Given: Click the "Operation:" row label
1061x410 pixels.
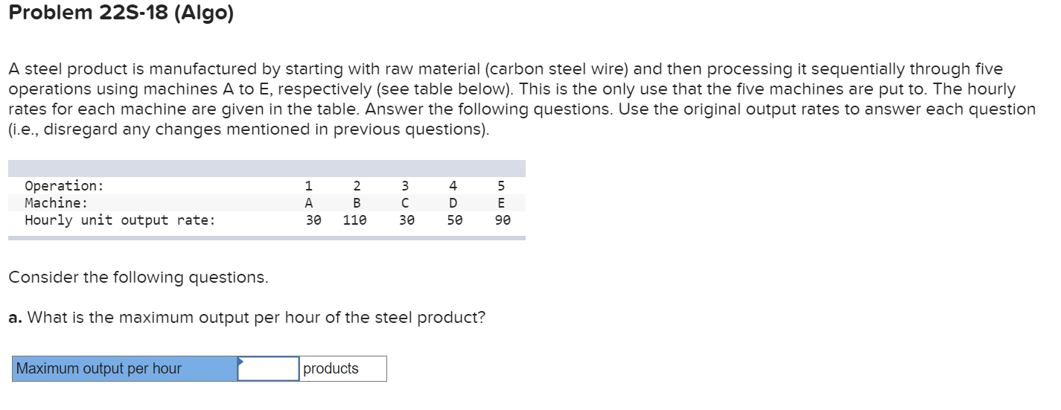Looking at the screenshot, I should (64, 185).
